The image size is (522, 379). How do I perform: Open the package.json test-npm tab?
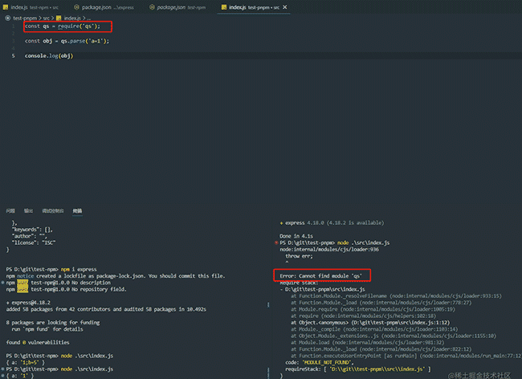[178, 7]
